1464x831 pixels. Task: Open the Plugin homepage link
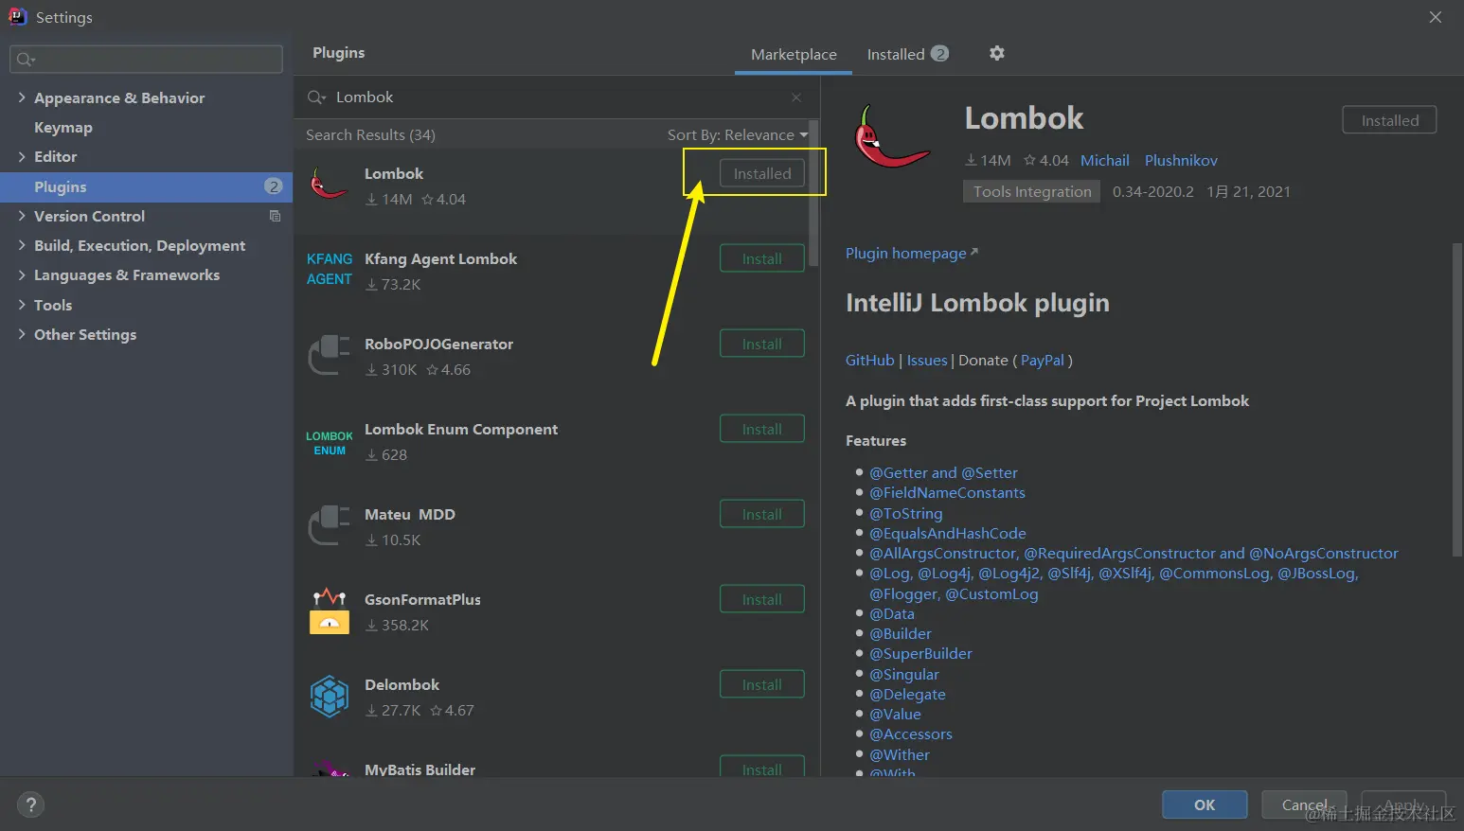[x=911, y=254]
